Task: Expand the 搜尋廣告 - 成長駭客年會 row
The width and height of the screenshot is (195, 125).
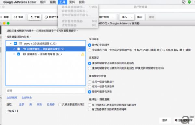Action: (x=14, y=54)
